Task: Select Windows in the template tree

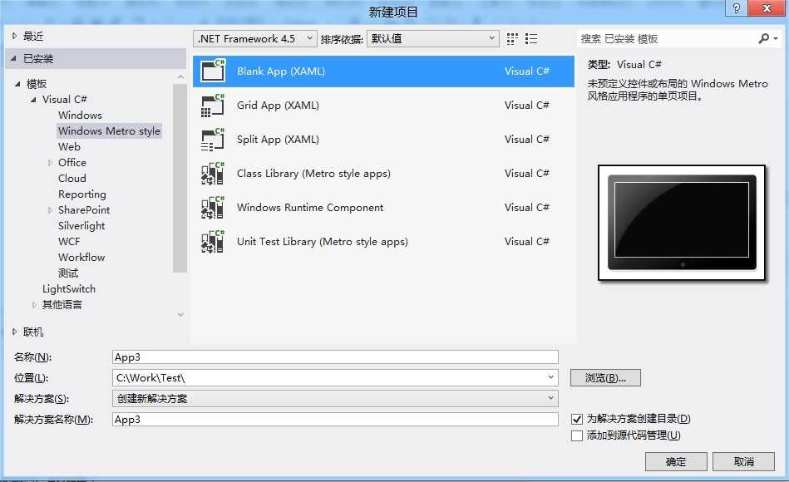Action: click(x=80, y=116)
